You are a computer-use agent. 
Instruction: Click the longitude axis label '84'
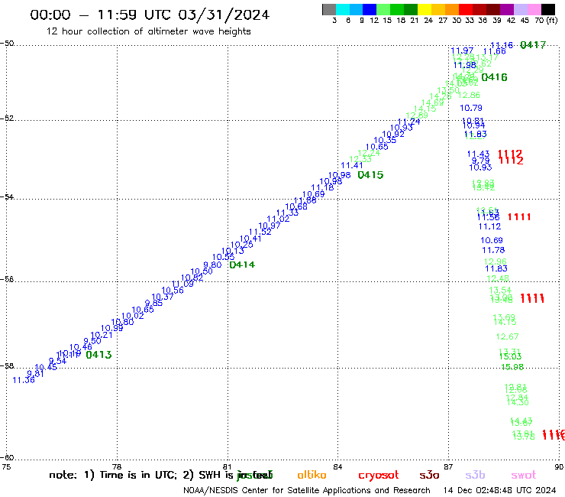pos(337,466)
